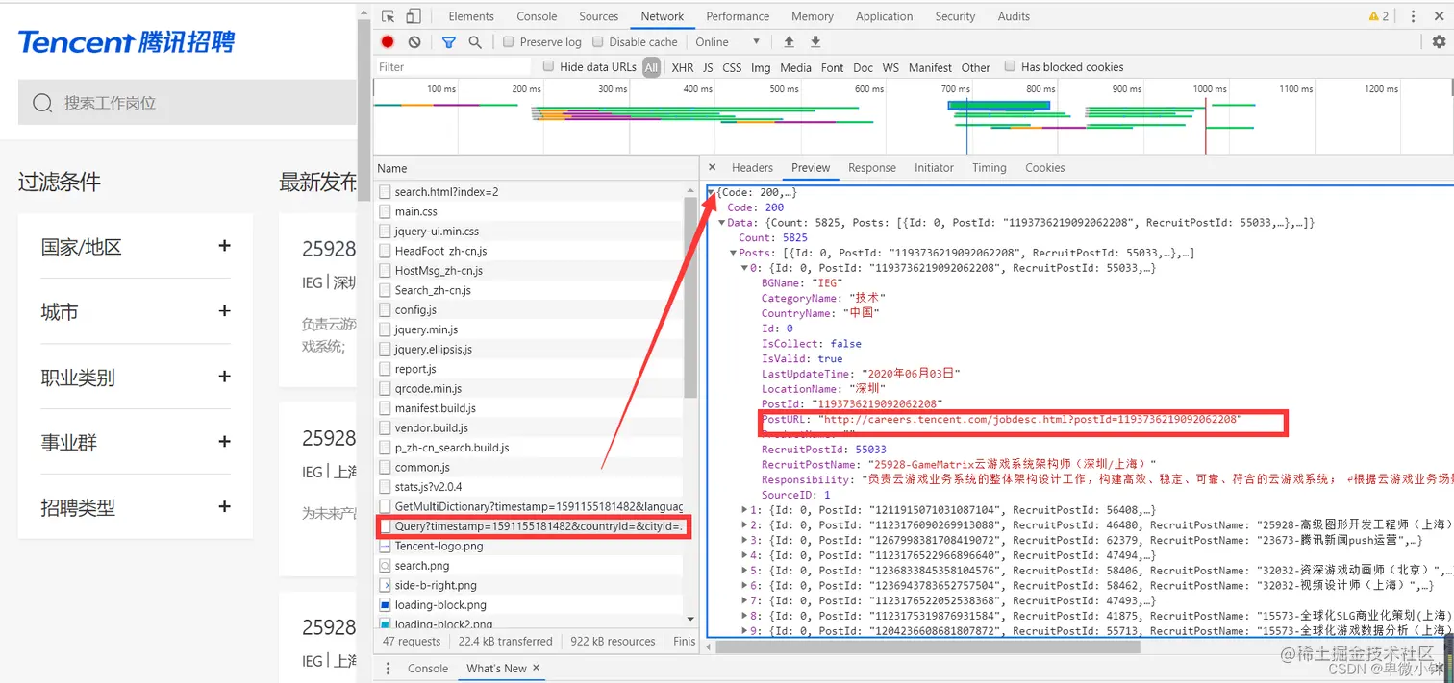The image size is (1454, 683).
Task: Select the jquery.ellipsis.js request
Action: coord(534,349)
